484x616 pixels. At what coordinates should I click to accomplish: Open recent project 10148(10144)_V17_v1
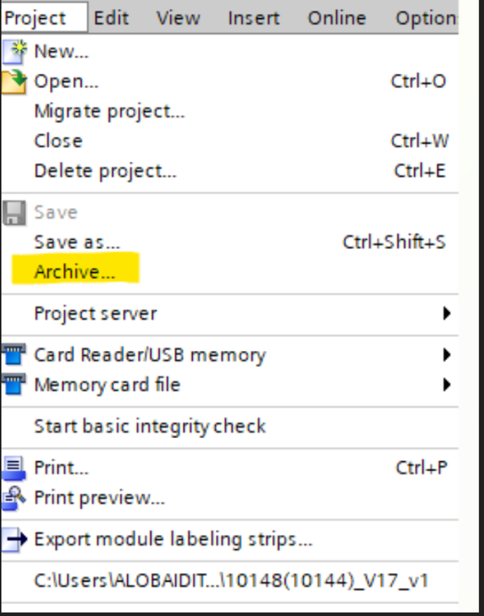[x=231, y=582]
